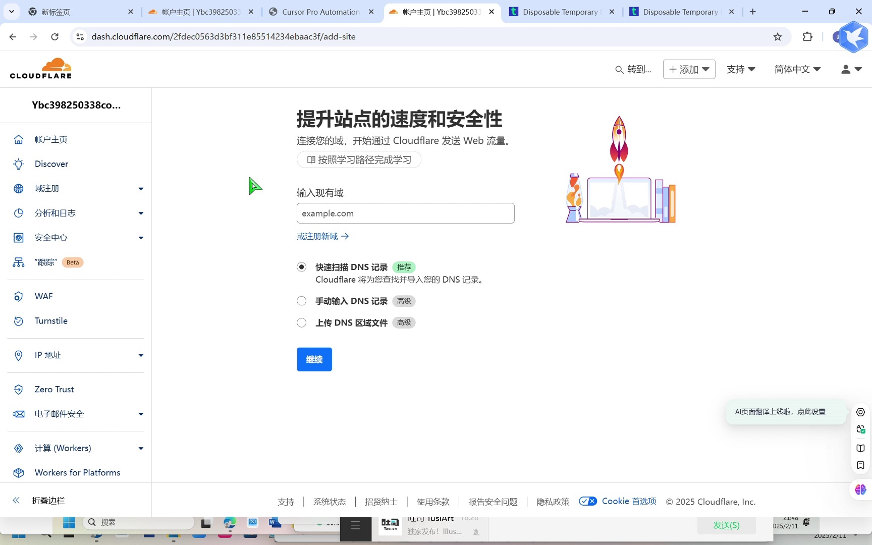Viewport: 872px width, 545px height.
Task: Click the AI translate settings circle icon
Action: point(861,412)
